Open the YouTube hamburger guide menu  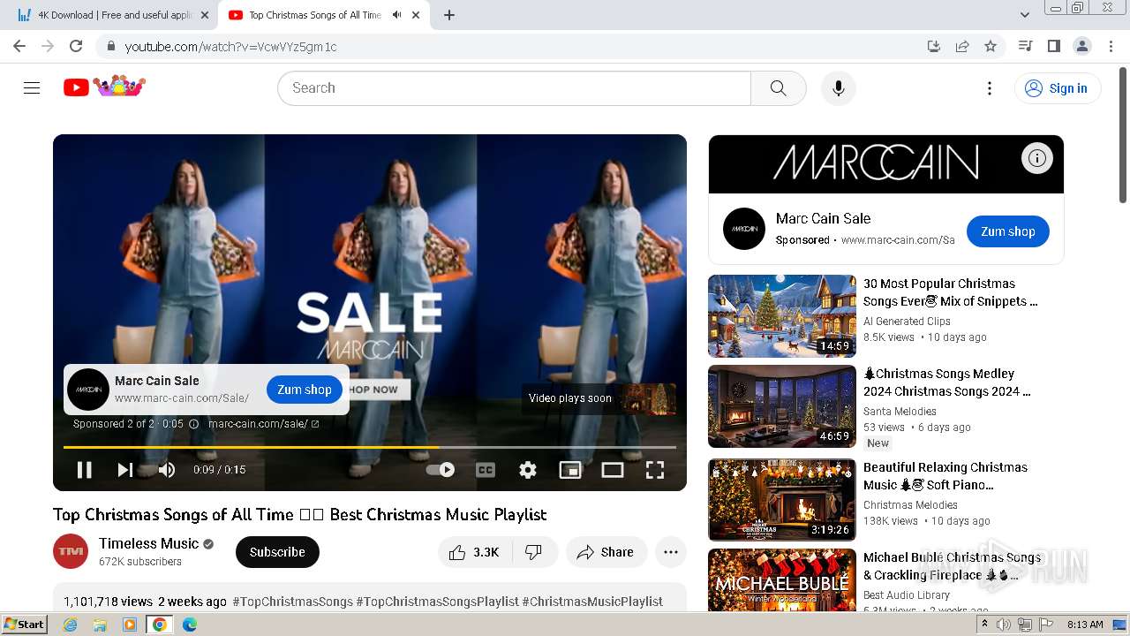tap(32, 87)
